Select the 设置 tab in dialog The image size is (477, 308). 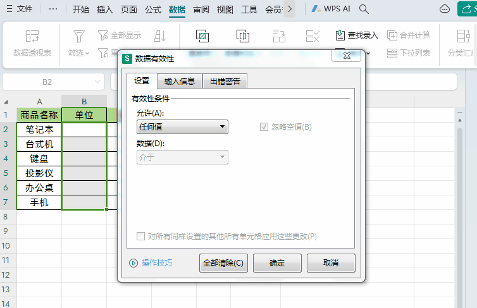coord(142,81)
